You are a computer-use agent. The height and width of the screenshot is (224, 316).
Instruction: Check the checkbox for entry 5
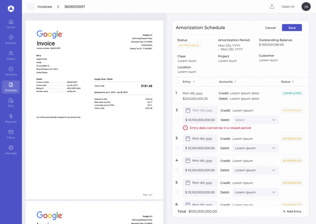(x=177, y=192)
